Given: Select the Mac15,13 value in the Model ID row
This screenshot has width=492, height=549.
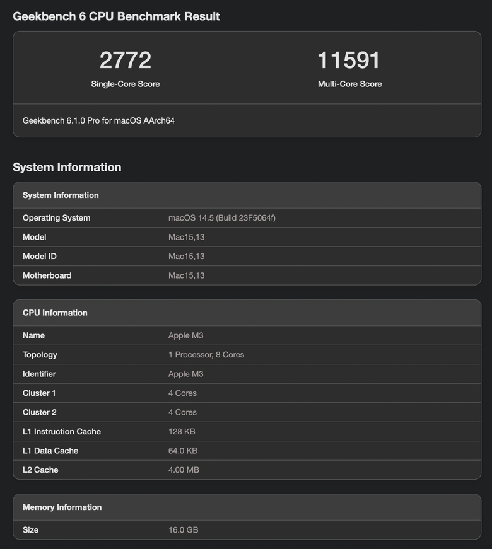Looking at the screenshot, I should click(x=187, y=257).
